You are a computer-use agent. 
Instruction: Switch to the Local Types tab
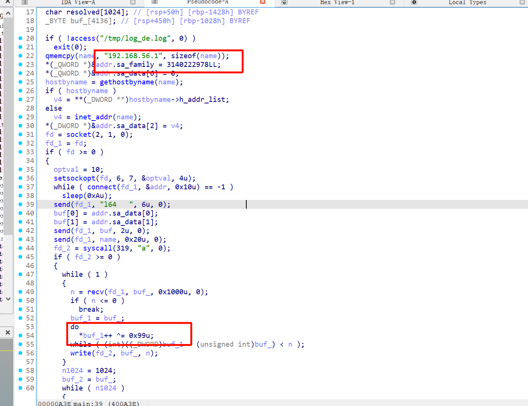click(467, 2)
